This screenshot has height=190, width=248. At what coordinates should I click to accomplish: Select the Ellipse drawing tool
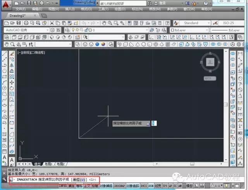click(x=4, y=105)
